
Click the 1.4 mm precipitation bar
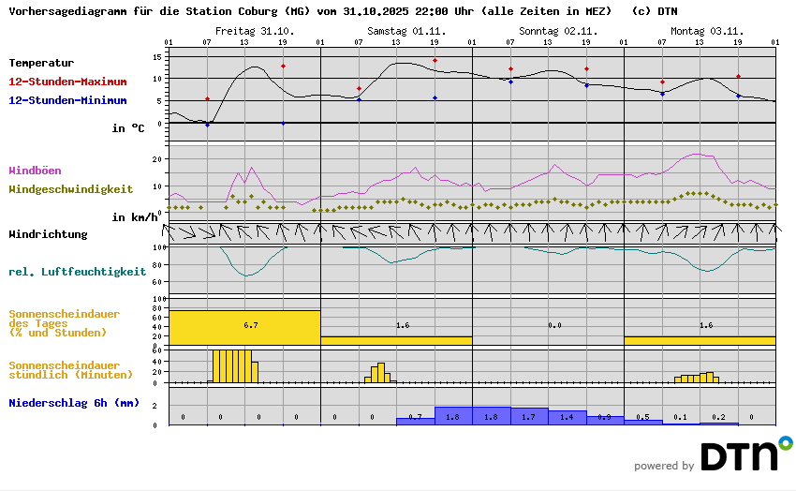567,418
